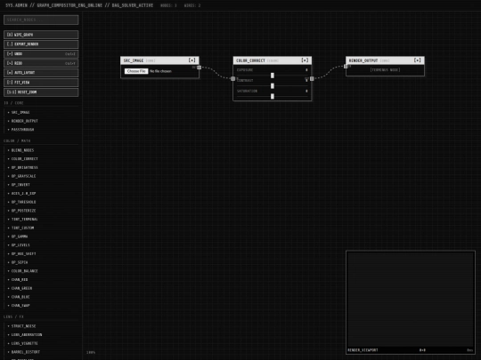Add a PASSTHROUGH node from sidebar
The width and height of the screenshot is (481, 360).
point(41,130)
